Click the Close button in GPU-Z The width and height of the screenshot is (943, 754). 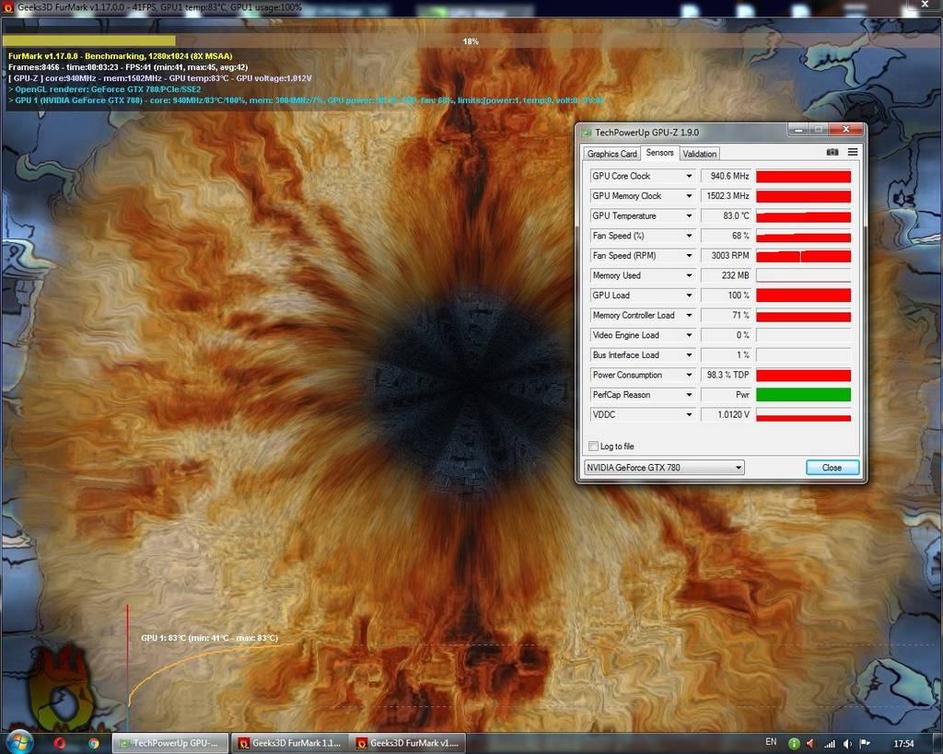pos(832,467)
